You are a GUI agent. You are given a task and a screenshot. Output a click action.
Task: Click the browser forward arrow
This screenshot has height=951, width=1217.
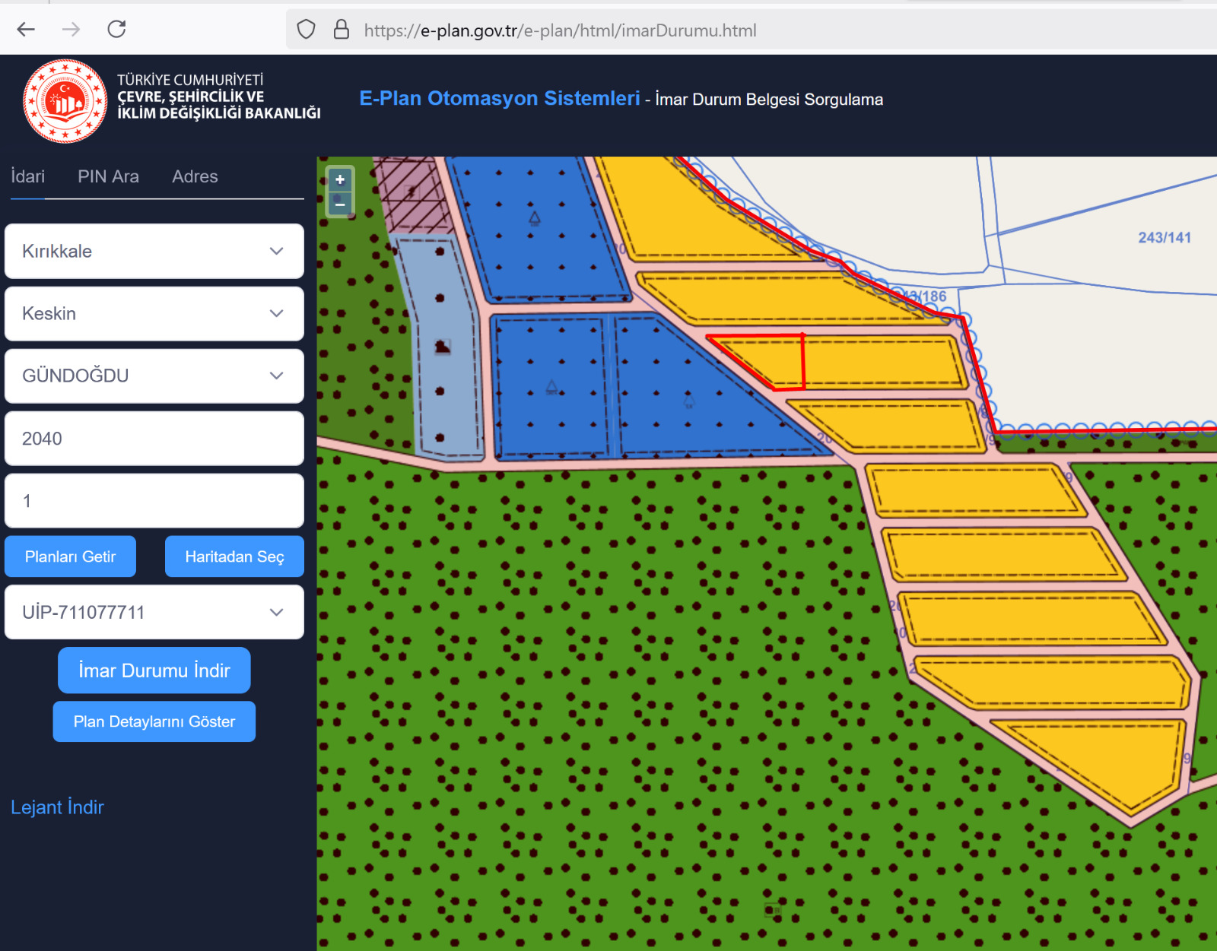click(71, 30)
